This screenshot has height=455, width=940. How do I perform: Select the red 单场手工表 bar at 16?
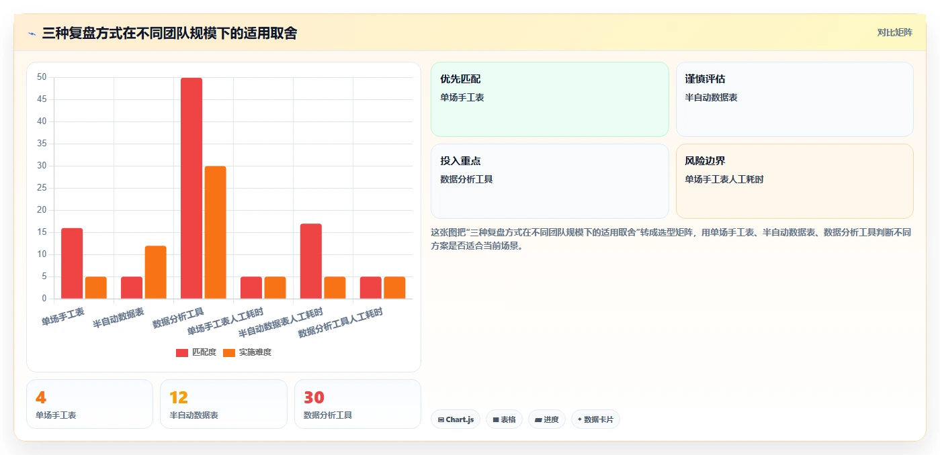72,263
